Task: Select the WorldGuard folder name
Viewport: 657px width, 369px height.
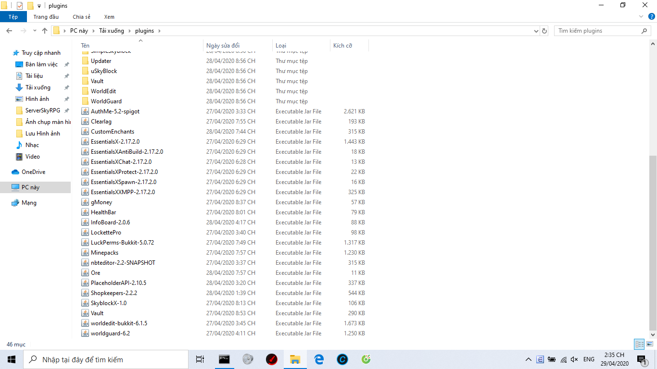Action: [106, 101]
